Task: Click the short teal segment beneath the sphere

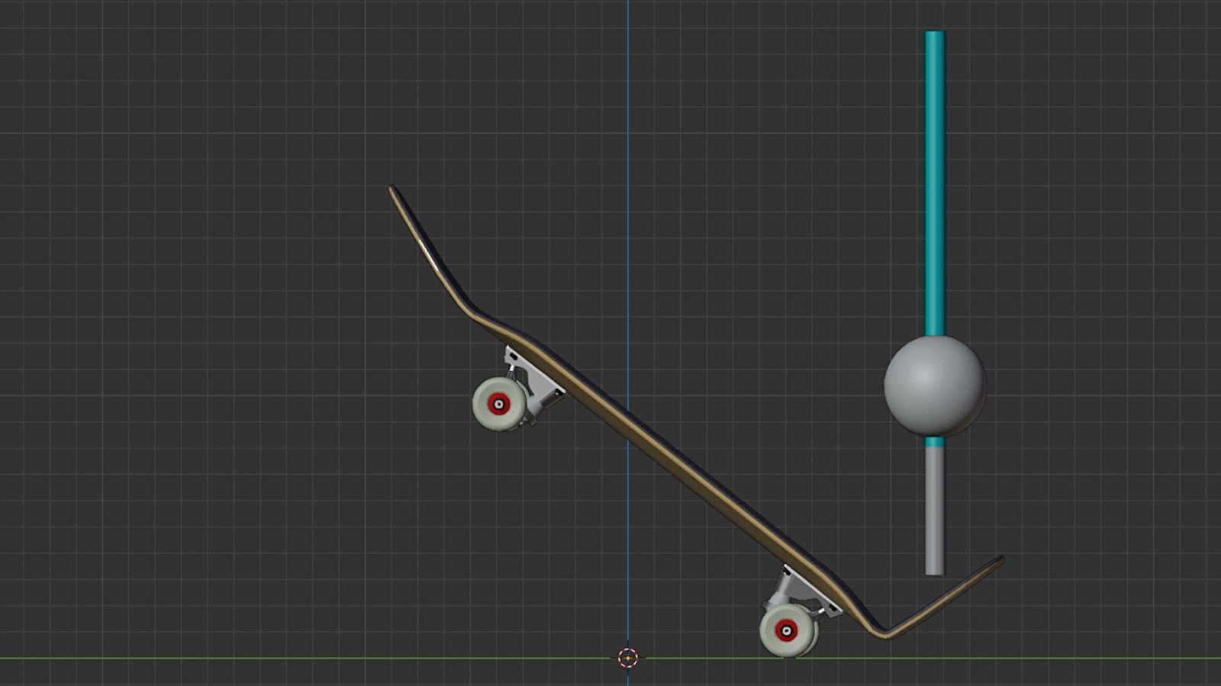Action: tap(934, 442)
